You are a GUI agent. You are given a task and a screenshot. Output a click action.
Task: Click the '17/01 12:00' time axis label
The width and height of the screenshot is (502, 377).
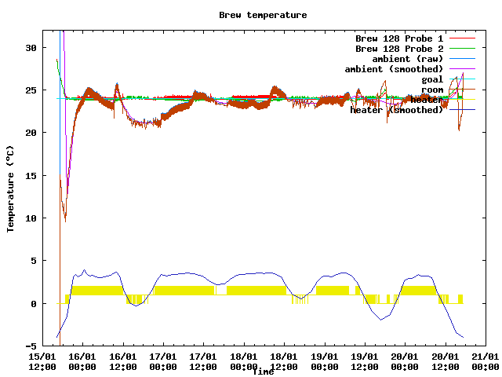[x=204, y=361]
